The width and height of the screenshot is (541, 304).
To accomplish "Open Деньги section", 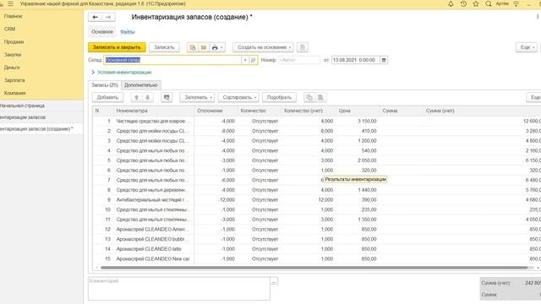I will [12, 68].
